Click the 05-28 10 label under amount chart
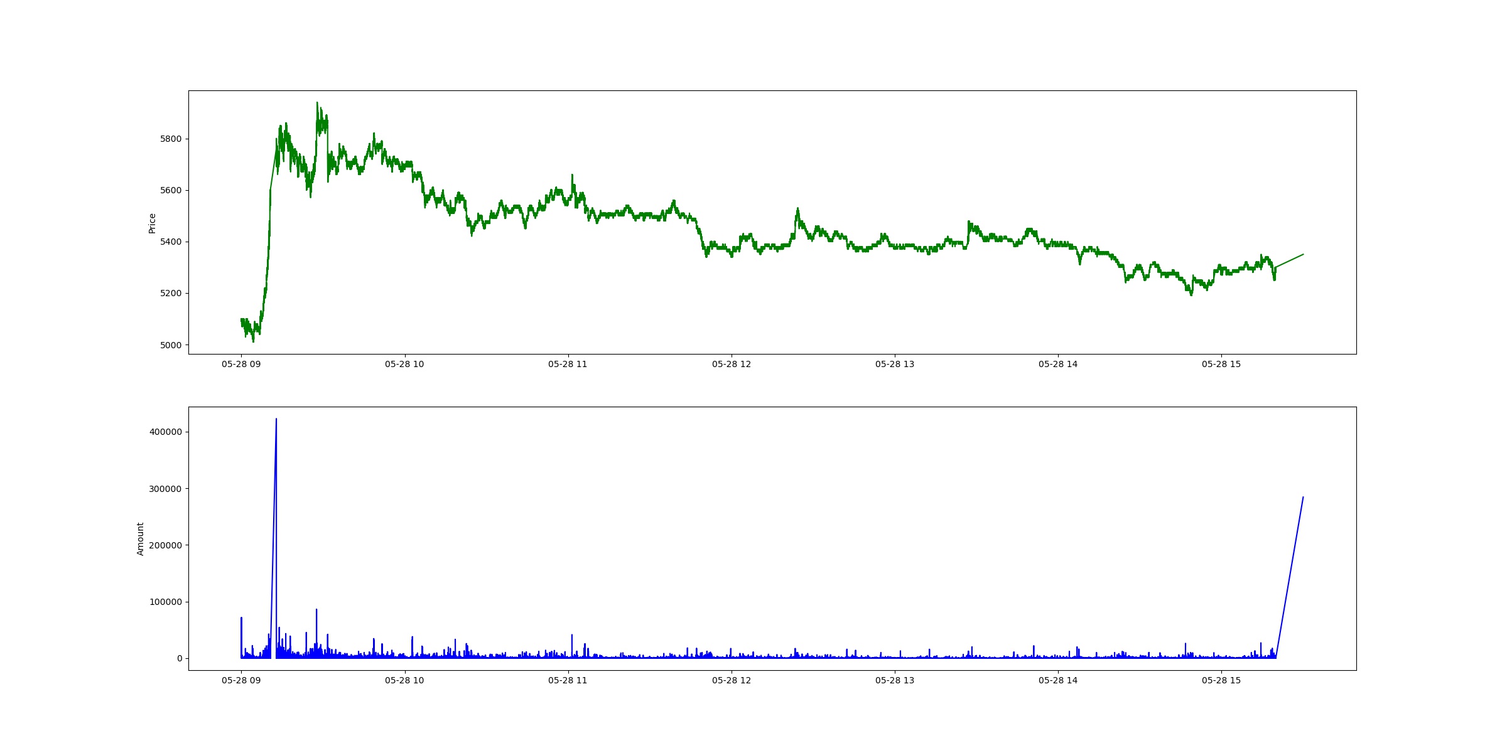The height and width of the screenshot is (753, 1507). tap(404, 680)
